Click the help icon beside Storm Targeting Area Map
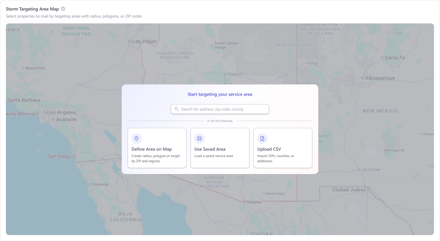Screen dimensions: 440x241 pyautogui.click(x=63, y=9)
